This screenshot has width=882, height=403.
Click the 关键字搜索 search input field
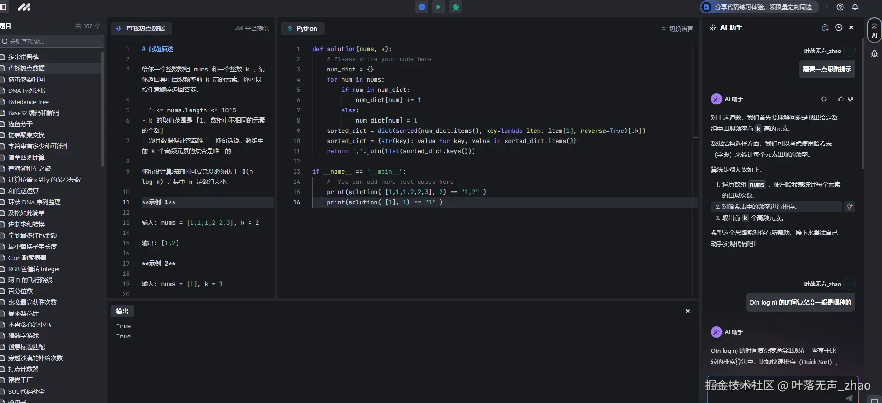tap(52, 41)
